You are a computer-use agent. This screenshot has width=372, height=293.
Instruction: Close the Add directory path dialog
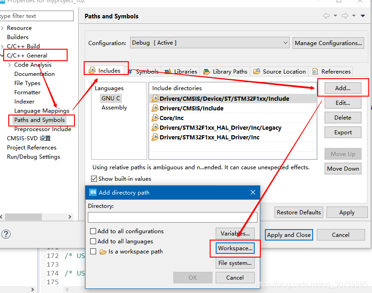[x=252, y=192]
